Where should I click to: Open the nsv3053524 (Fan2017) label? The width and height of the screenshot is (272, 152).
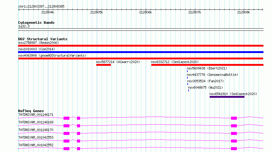tap(205, 81)
